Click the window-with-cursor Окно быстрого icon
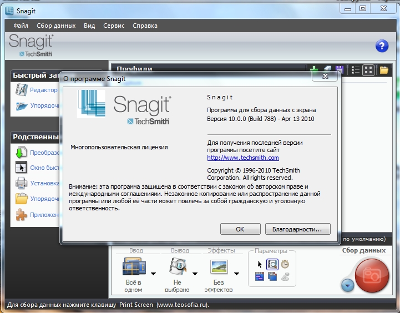This screenshot has width=400, height=313. coord(21,168)
